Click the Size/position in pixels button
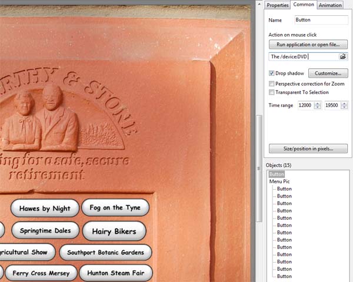This screenshot has width=353, height=282. coord(308,149)
